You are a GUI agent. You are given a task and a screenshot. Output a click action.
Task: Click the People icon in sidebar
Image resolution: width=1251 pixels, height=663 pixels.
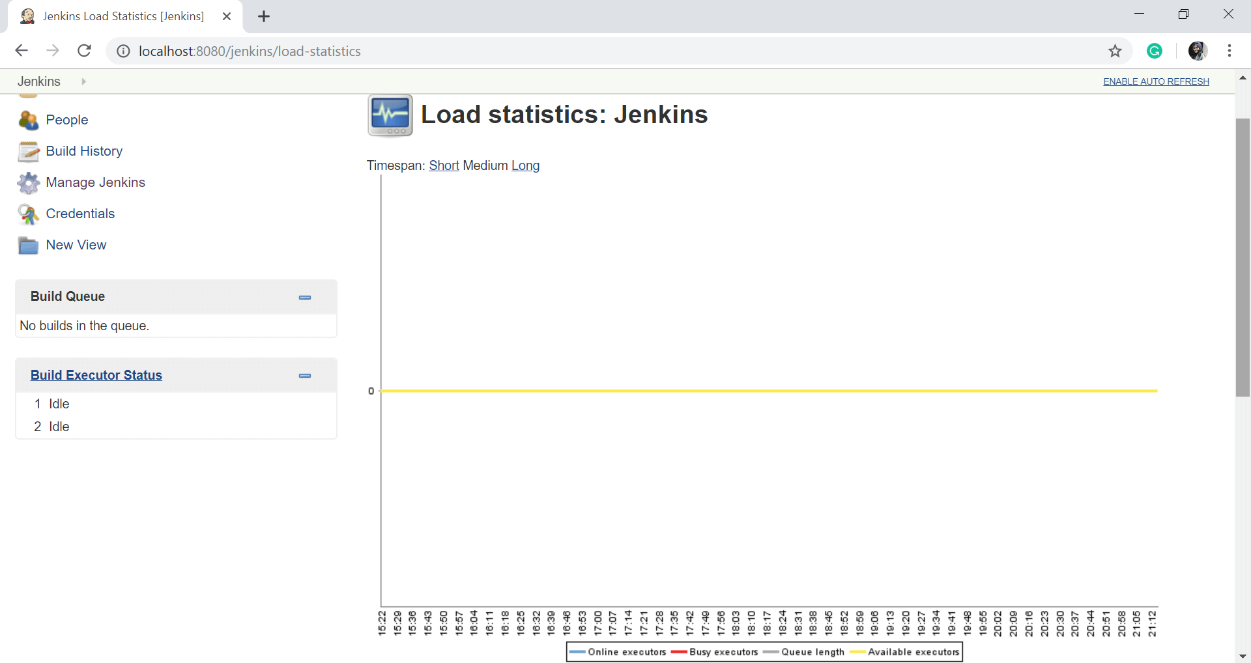pos(29,120)
